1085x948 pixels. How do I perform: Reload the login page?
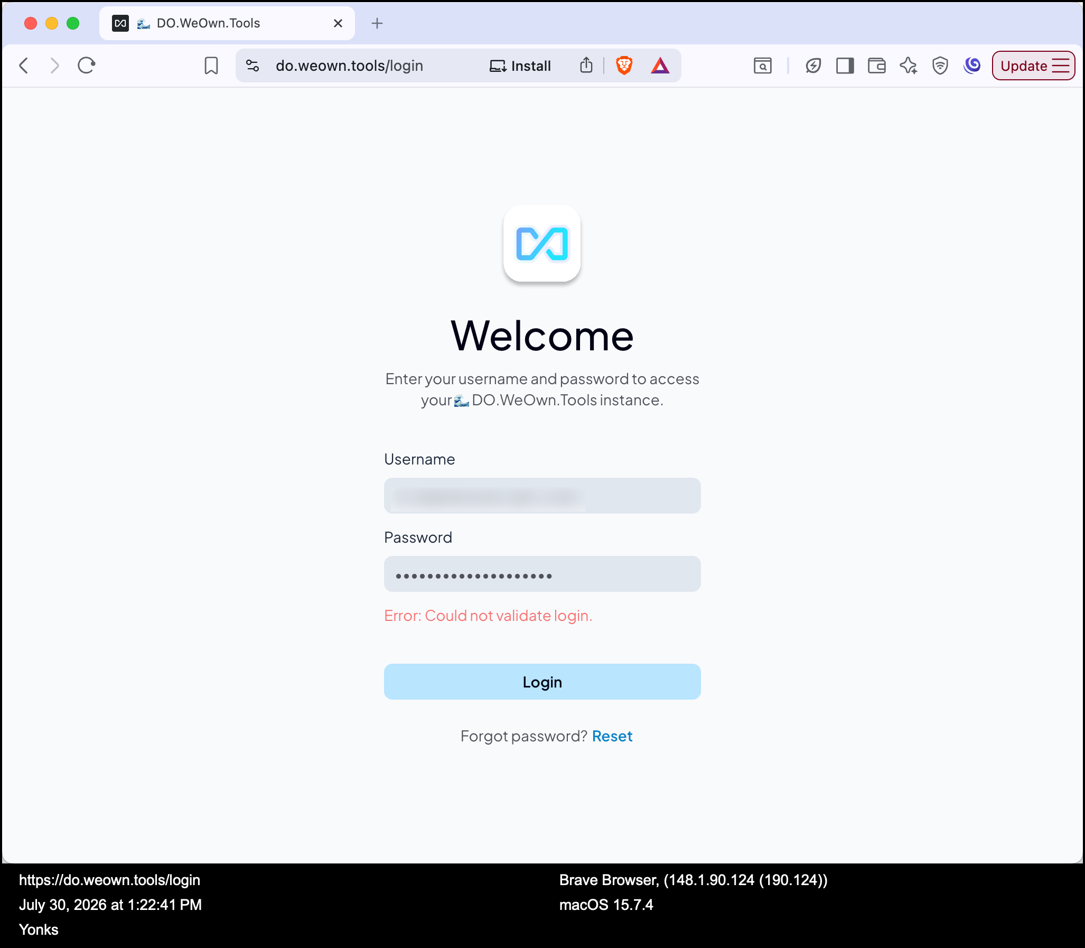pyautogui.click(x=86, y=66)
